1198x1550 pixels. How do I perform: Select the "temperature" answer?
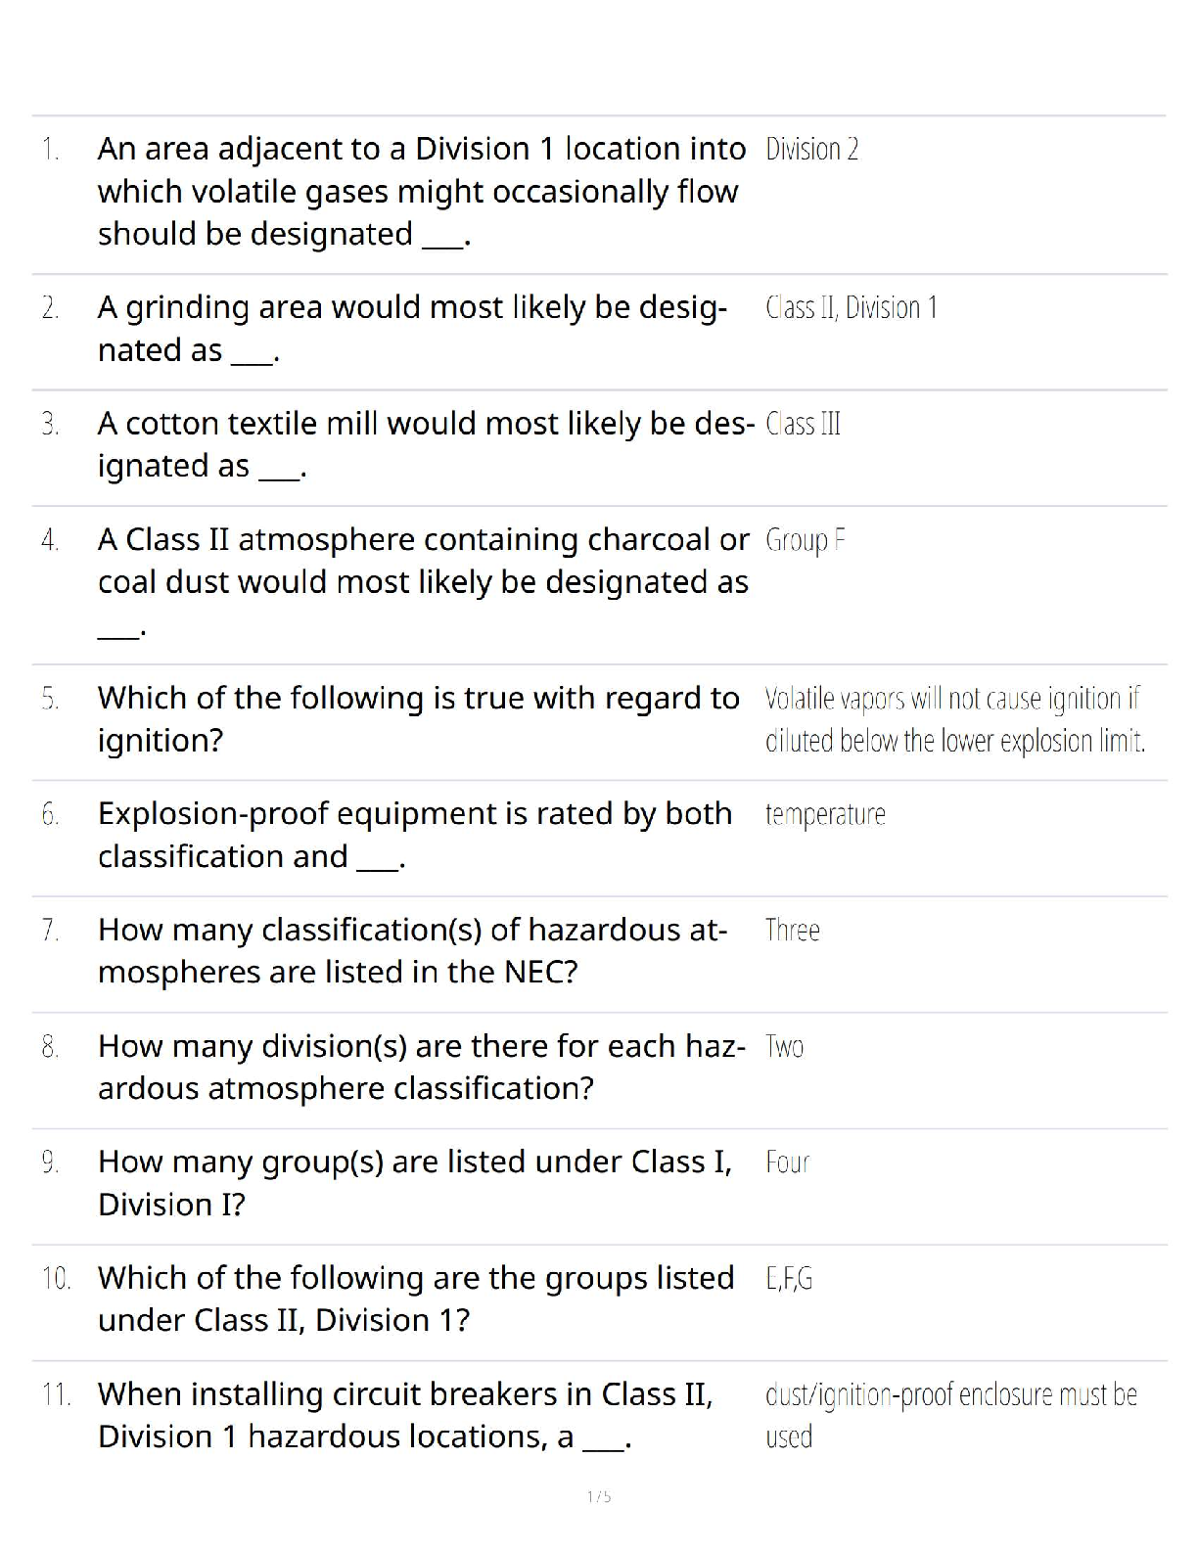pos(825,815)
